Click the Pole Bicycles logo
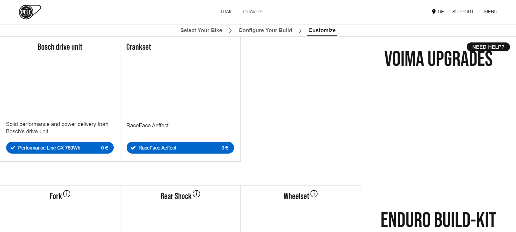Screen dimensions: 516x232 pyautogui.click(x=30, y=12)
